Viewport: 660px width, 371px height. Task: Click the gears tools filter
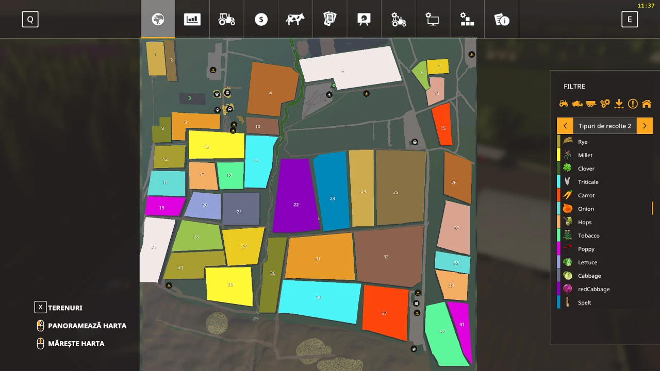(x=605, y=104)
